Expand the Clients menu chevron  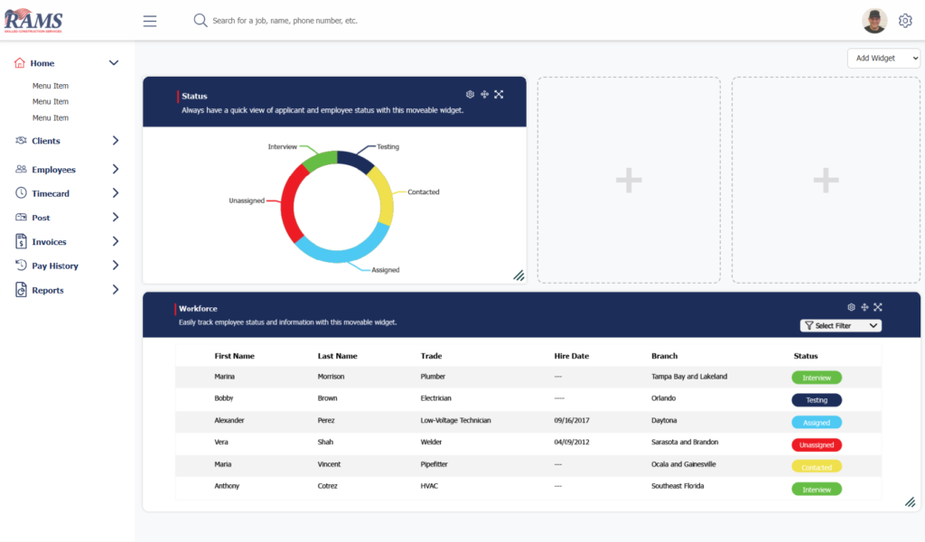[x=115, y=141]
